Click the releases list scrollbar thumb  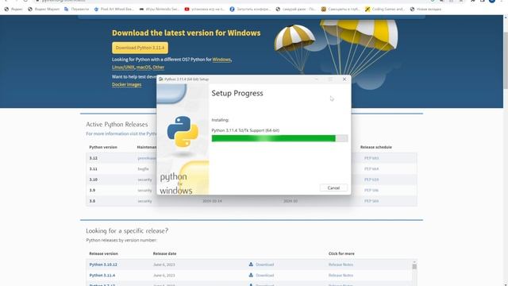pyautogui.click(x=414, y=267)
